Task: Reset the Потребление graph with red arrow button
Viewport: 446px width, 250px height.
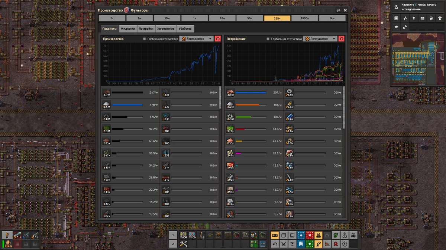Action: click(x=341, y=39)
